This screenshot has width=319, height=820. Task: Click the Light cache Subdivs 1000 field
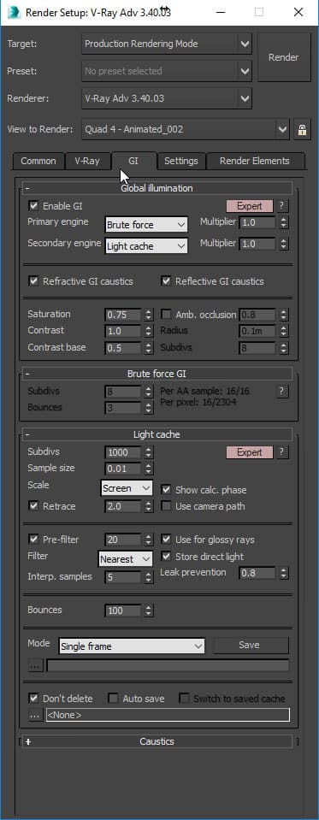[123, 452]
